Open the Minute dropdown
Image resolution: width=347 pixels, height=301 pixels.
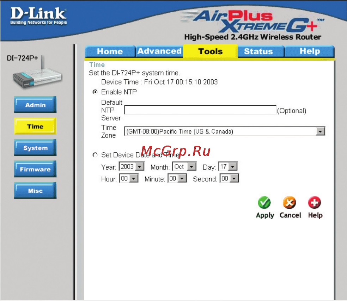tap(177, 178)
